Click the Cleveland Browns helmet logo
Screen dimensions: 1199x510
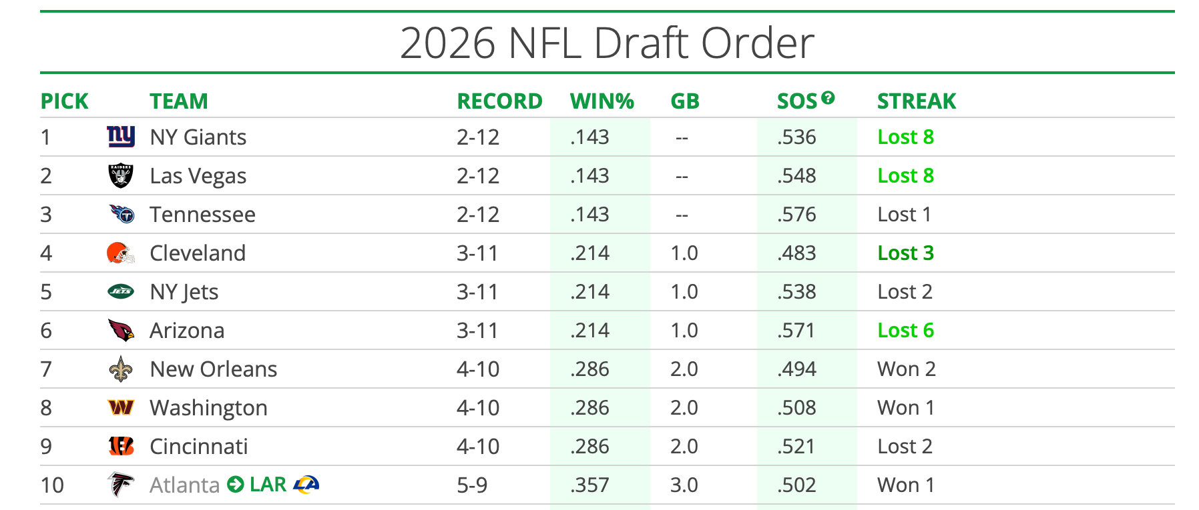121,253
